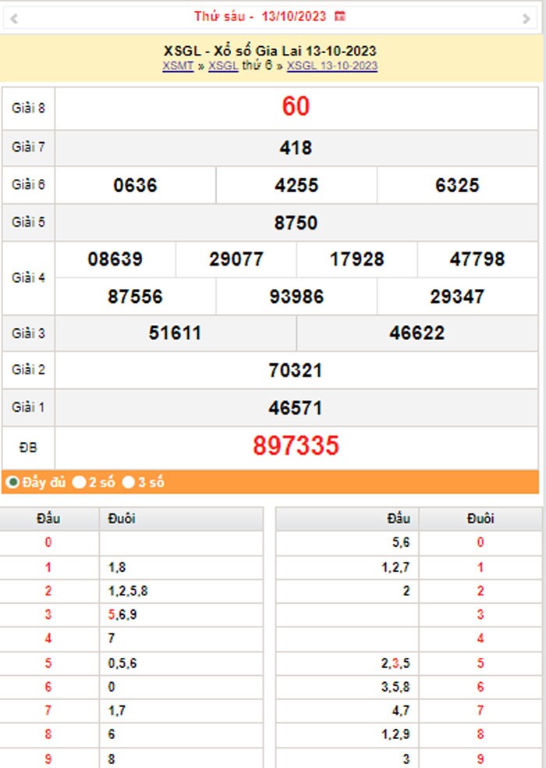The width and height of the screenshot is (546, 768).
Task: Click left table tail value 5,6,9
Action: (122, 614)
